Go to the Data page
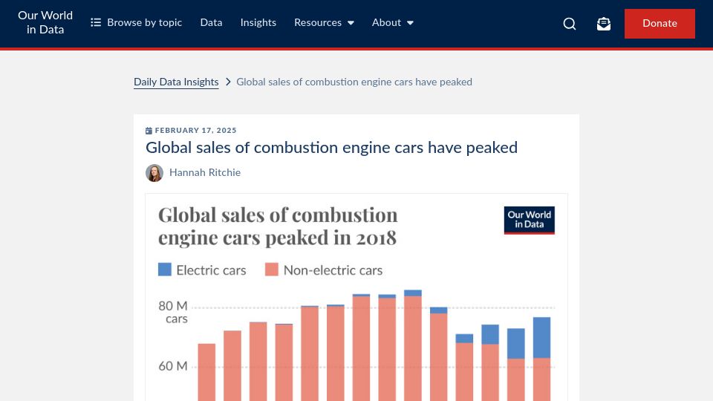The image size is (713, 401). click(211, 22)
